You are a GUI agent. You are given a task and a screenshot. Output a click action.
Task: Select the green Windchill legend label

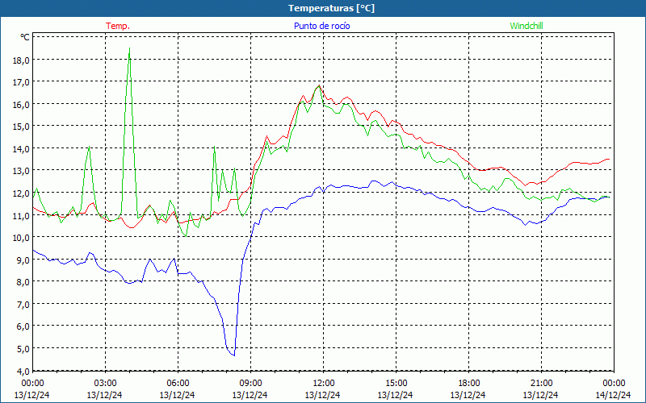coord(526,26)
